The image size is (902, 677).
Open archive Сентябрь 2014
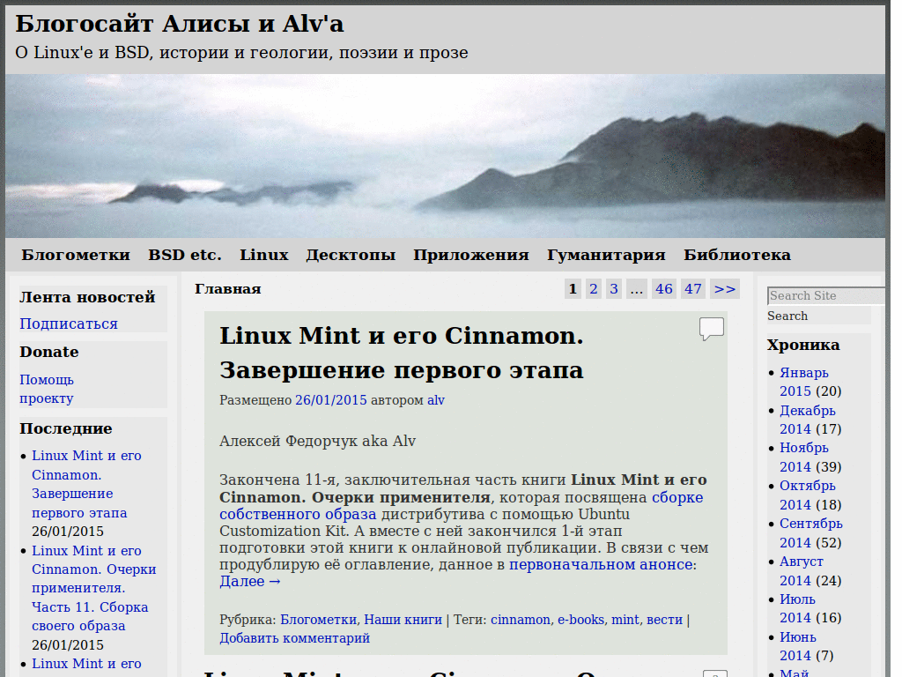[x=811, y=533]
